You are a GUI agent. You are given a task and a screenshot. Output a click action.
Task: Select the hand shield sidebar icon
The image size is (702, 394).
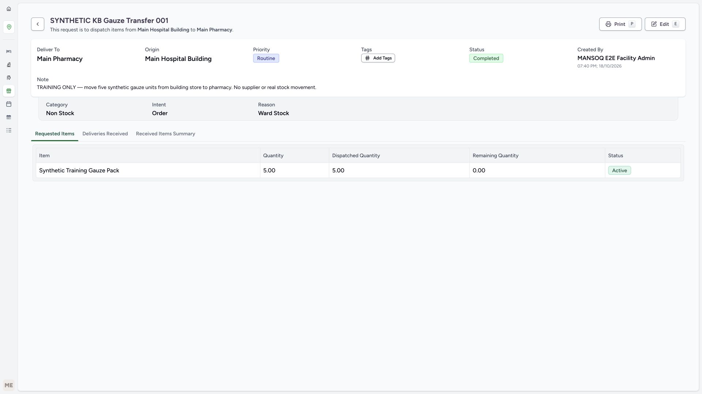pos(9,78)
